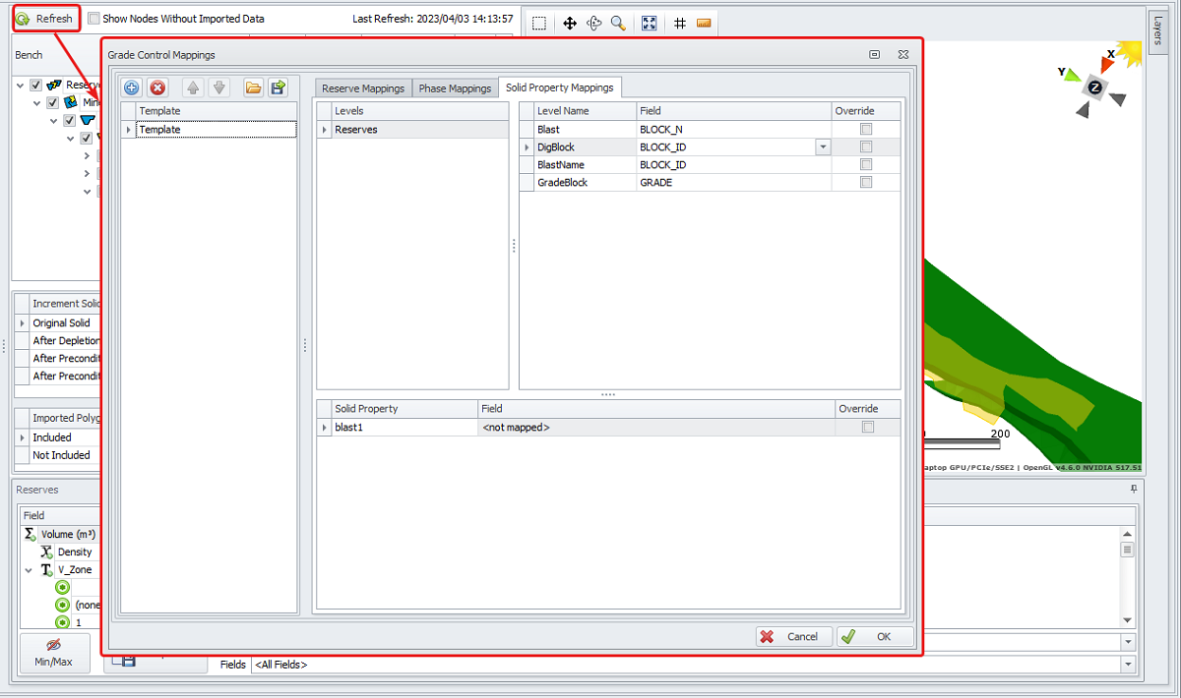Click the not mapped field cell
This screenshot has height=698, width=1181.
click(654, 428)
